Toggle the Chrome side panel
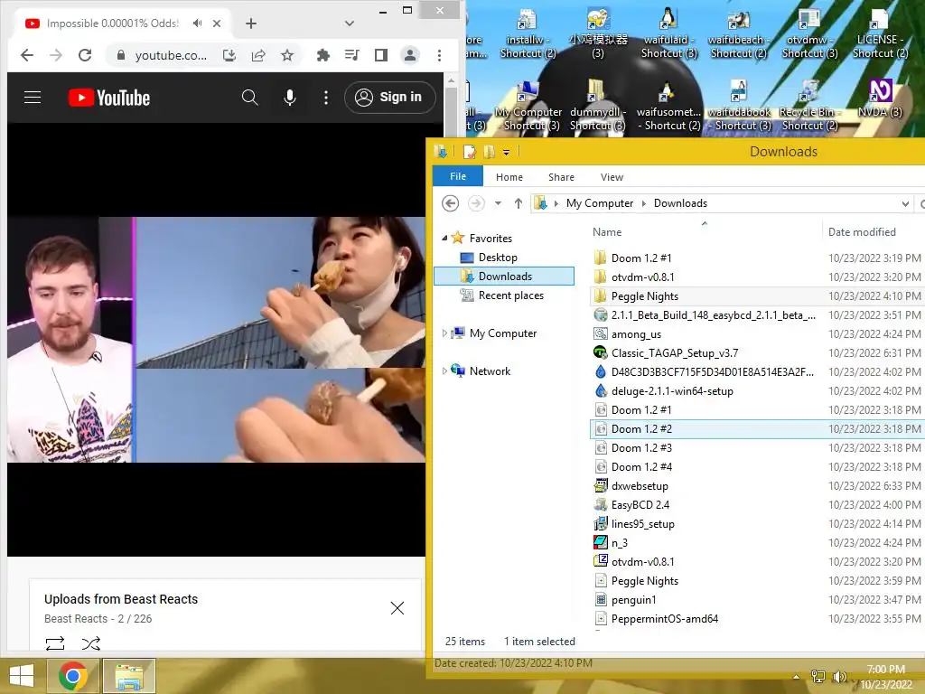Image resolution: width=925 pixels, height=694 pixels. coord(381,55)
